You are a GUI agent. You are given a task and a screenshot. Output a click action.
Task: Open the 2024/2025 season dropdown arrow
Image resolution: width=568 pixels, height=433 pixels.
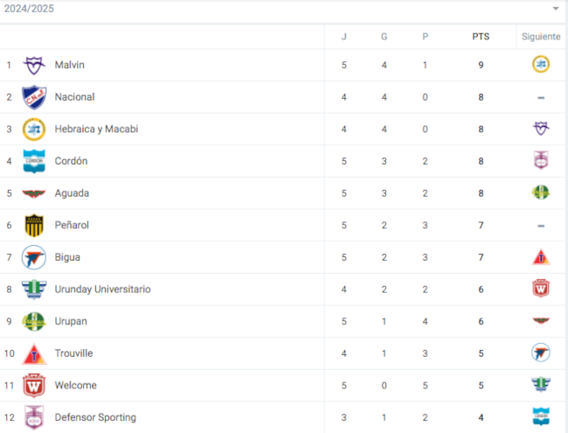coord(555,9)
